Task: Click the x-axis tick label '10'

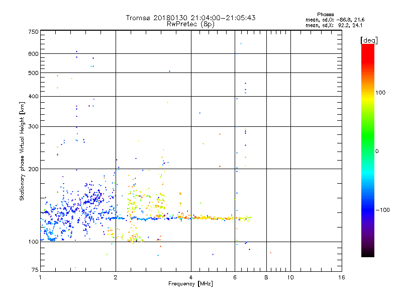Action: 290,277
